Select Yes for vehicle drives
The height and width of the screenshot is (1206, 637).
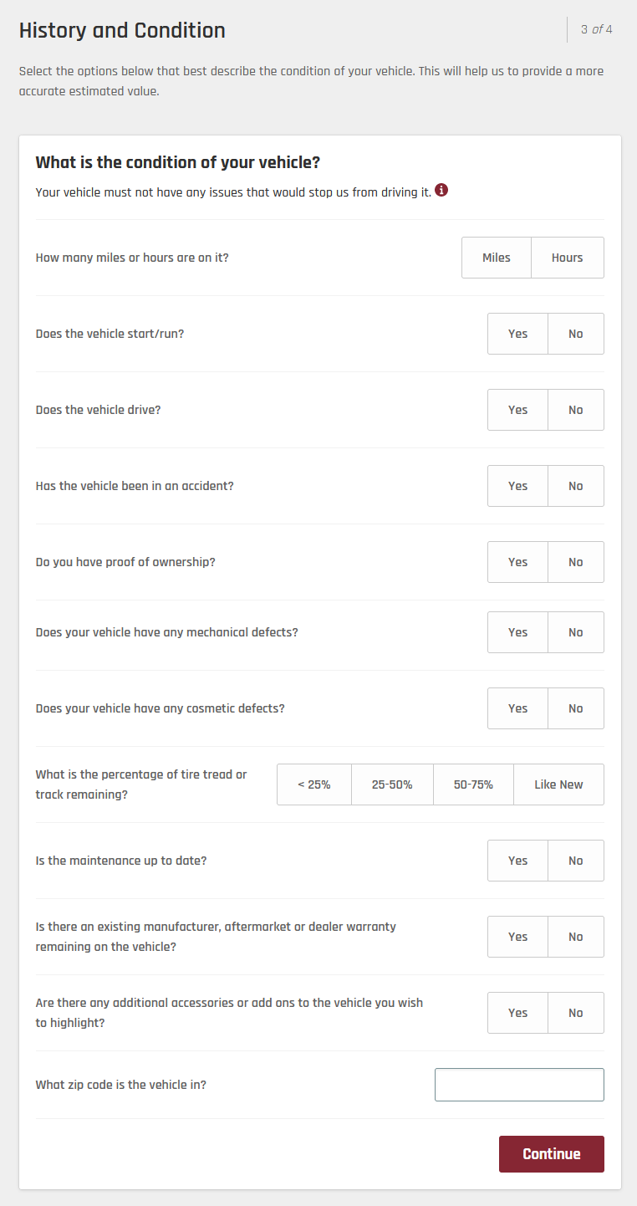click(x=517, y=410)
